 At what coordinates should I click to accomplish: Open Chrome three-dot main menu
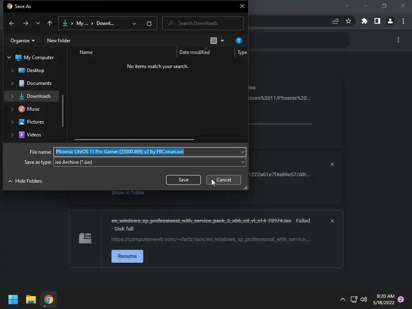tap(403, 21)
